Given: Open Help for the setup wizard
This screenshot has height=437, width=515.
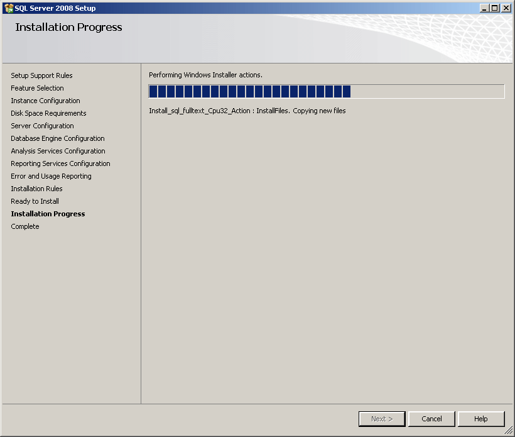Looking at the screenshot, I should (481, 419).
